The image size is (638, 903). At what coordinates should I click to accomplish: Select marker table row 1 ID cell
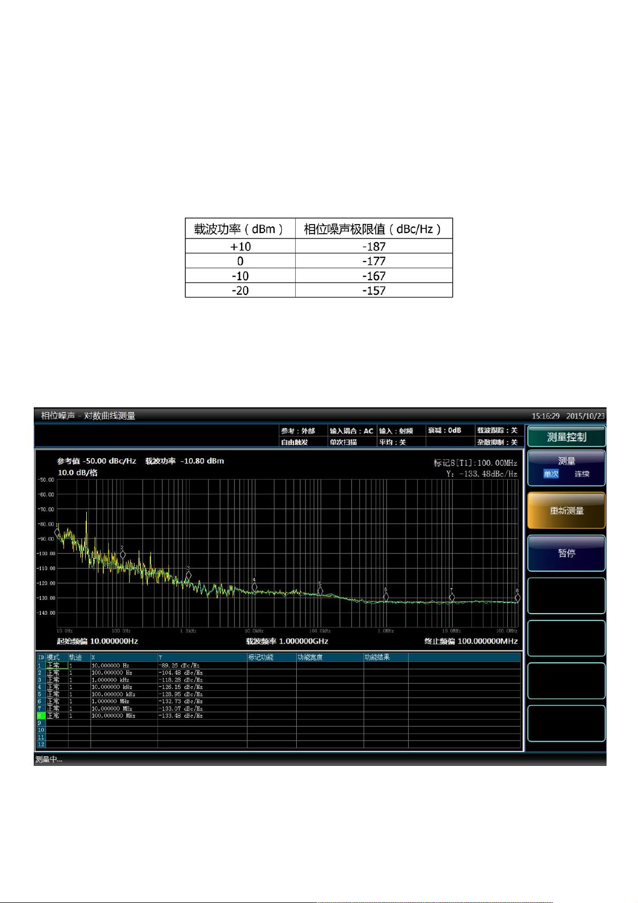point(41,666)
